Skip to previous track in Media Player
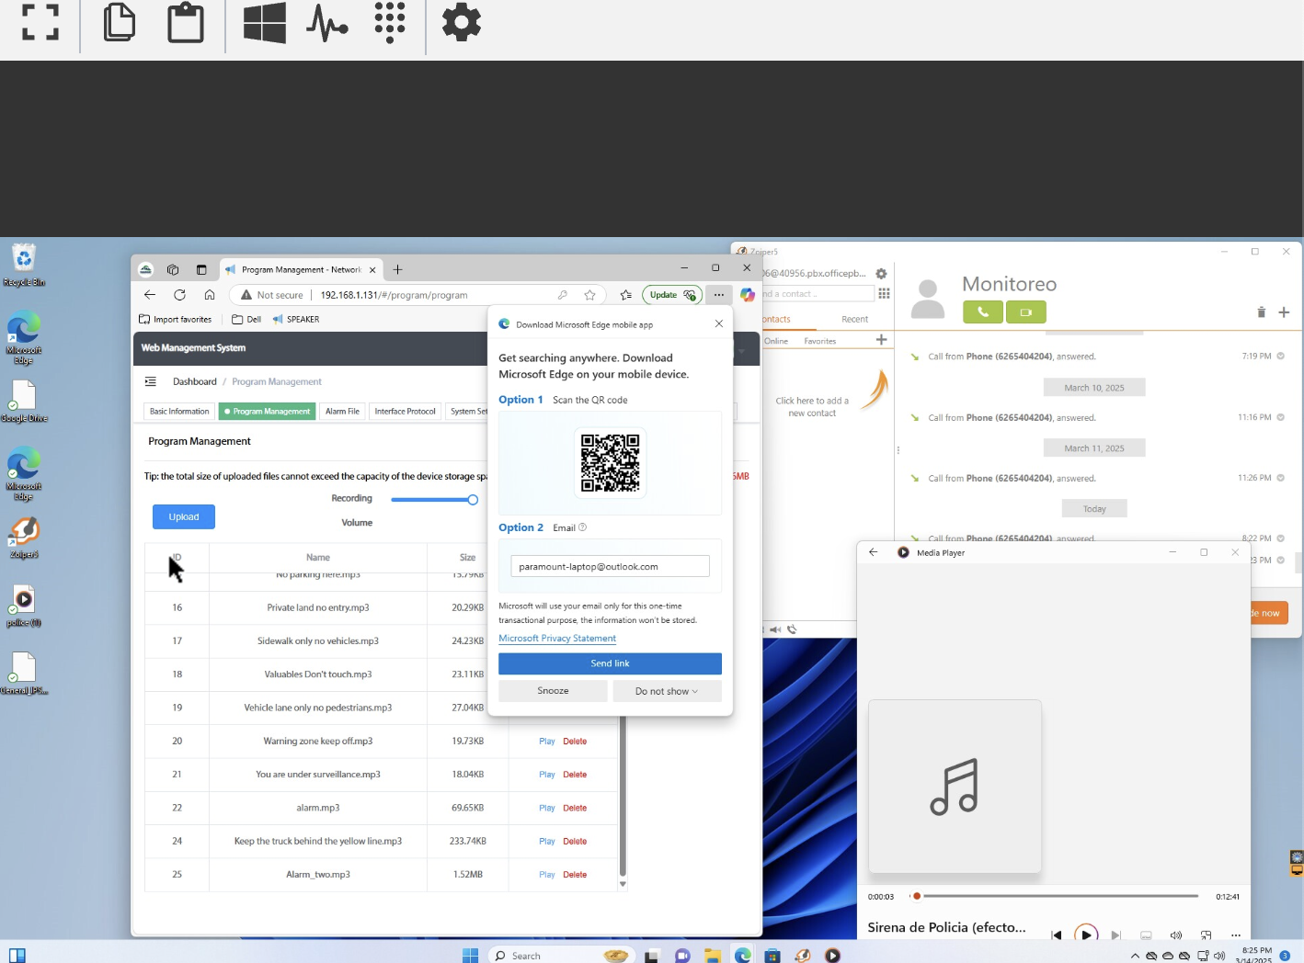The image size is (1304, 963). point(1057,935)
